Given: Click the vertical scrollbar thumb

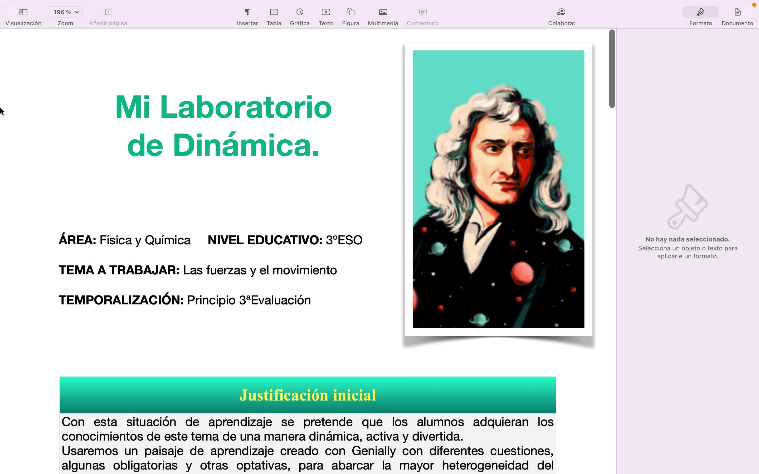Looking at the screenshot, I should pos(612,69).
